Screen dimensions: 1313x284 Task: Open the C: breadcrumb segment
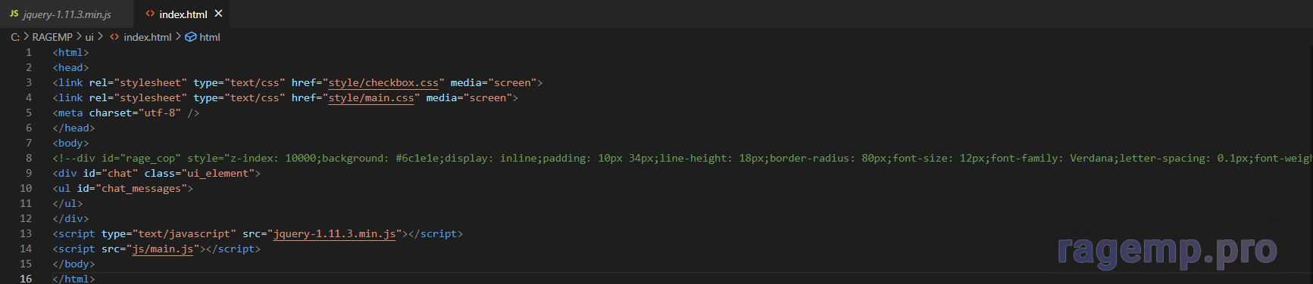15,37
